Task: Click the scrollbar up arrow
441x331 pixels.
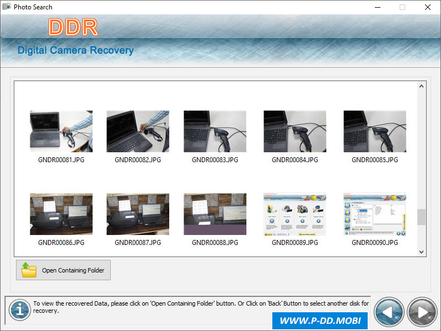Action: click(421, 86)
